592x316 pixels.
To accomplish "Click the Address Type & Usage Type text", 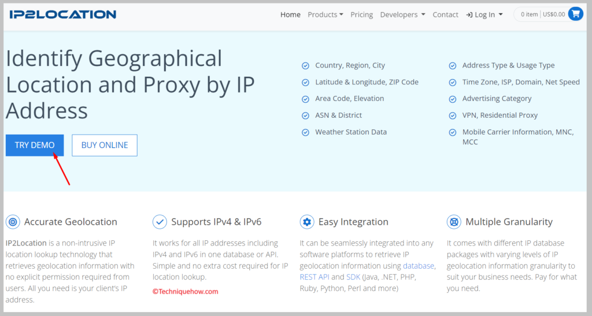I will [x=509, y=66].
